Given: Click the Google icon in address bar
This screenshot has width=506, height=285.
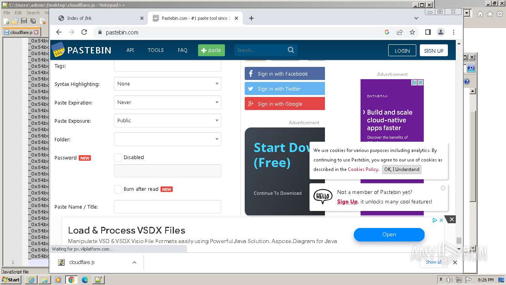Looking at the screenshot, I should point(387,32).
